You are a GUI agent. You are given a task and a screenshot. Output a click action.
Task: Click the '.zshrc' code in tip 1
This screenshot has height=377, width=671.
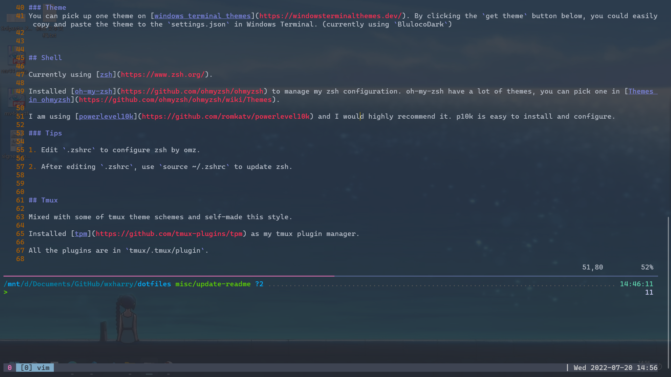click(79, 150)
